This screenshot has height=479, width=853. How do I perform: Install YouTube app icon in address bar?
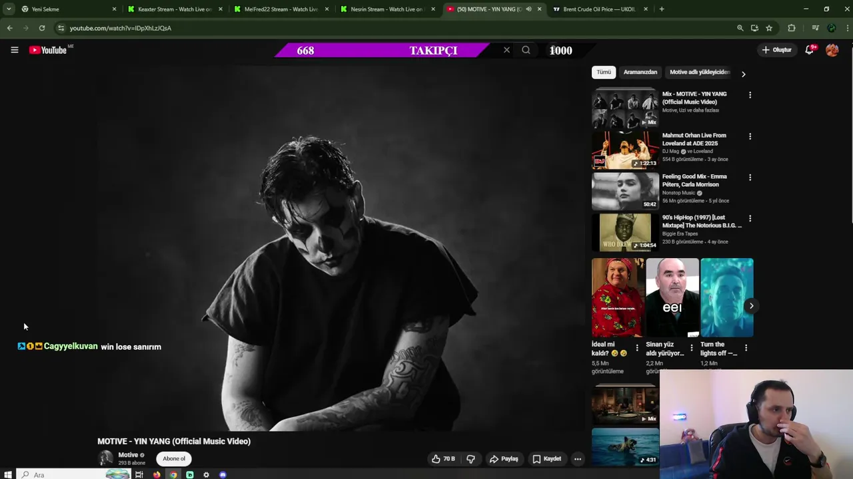click(x=754, y=28)
